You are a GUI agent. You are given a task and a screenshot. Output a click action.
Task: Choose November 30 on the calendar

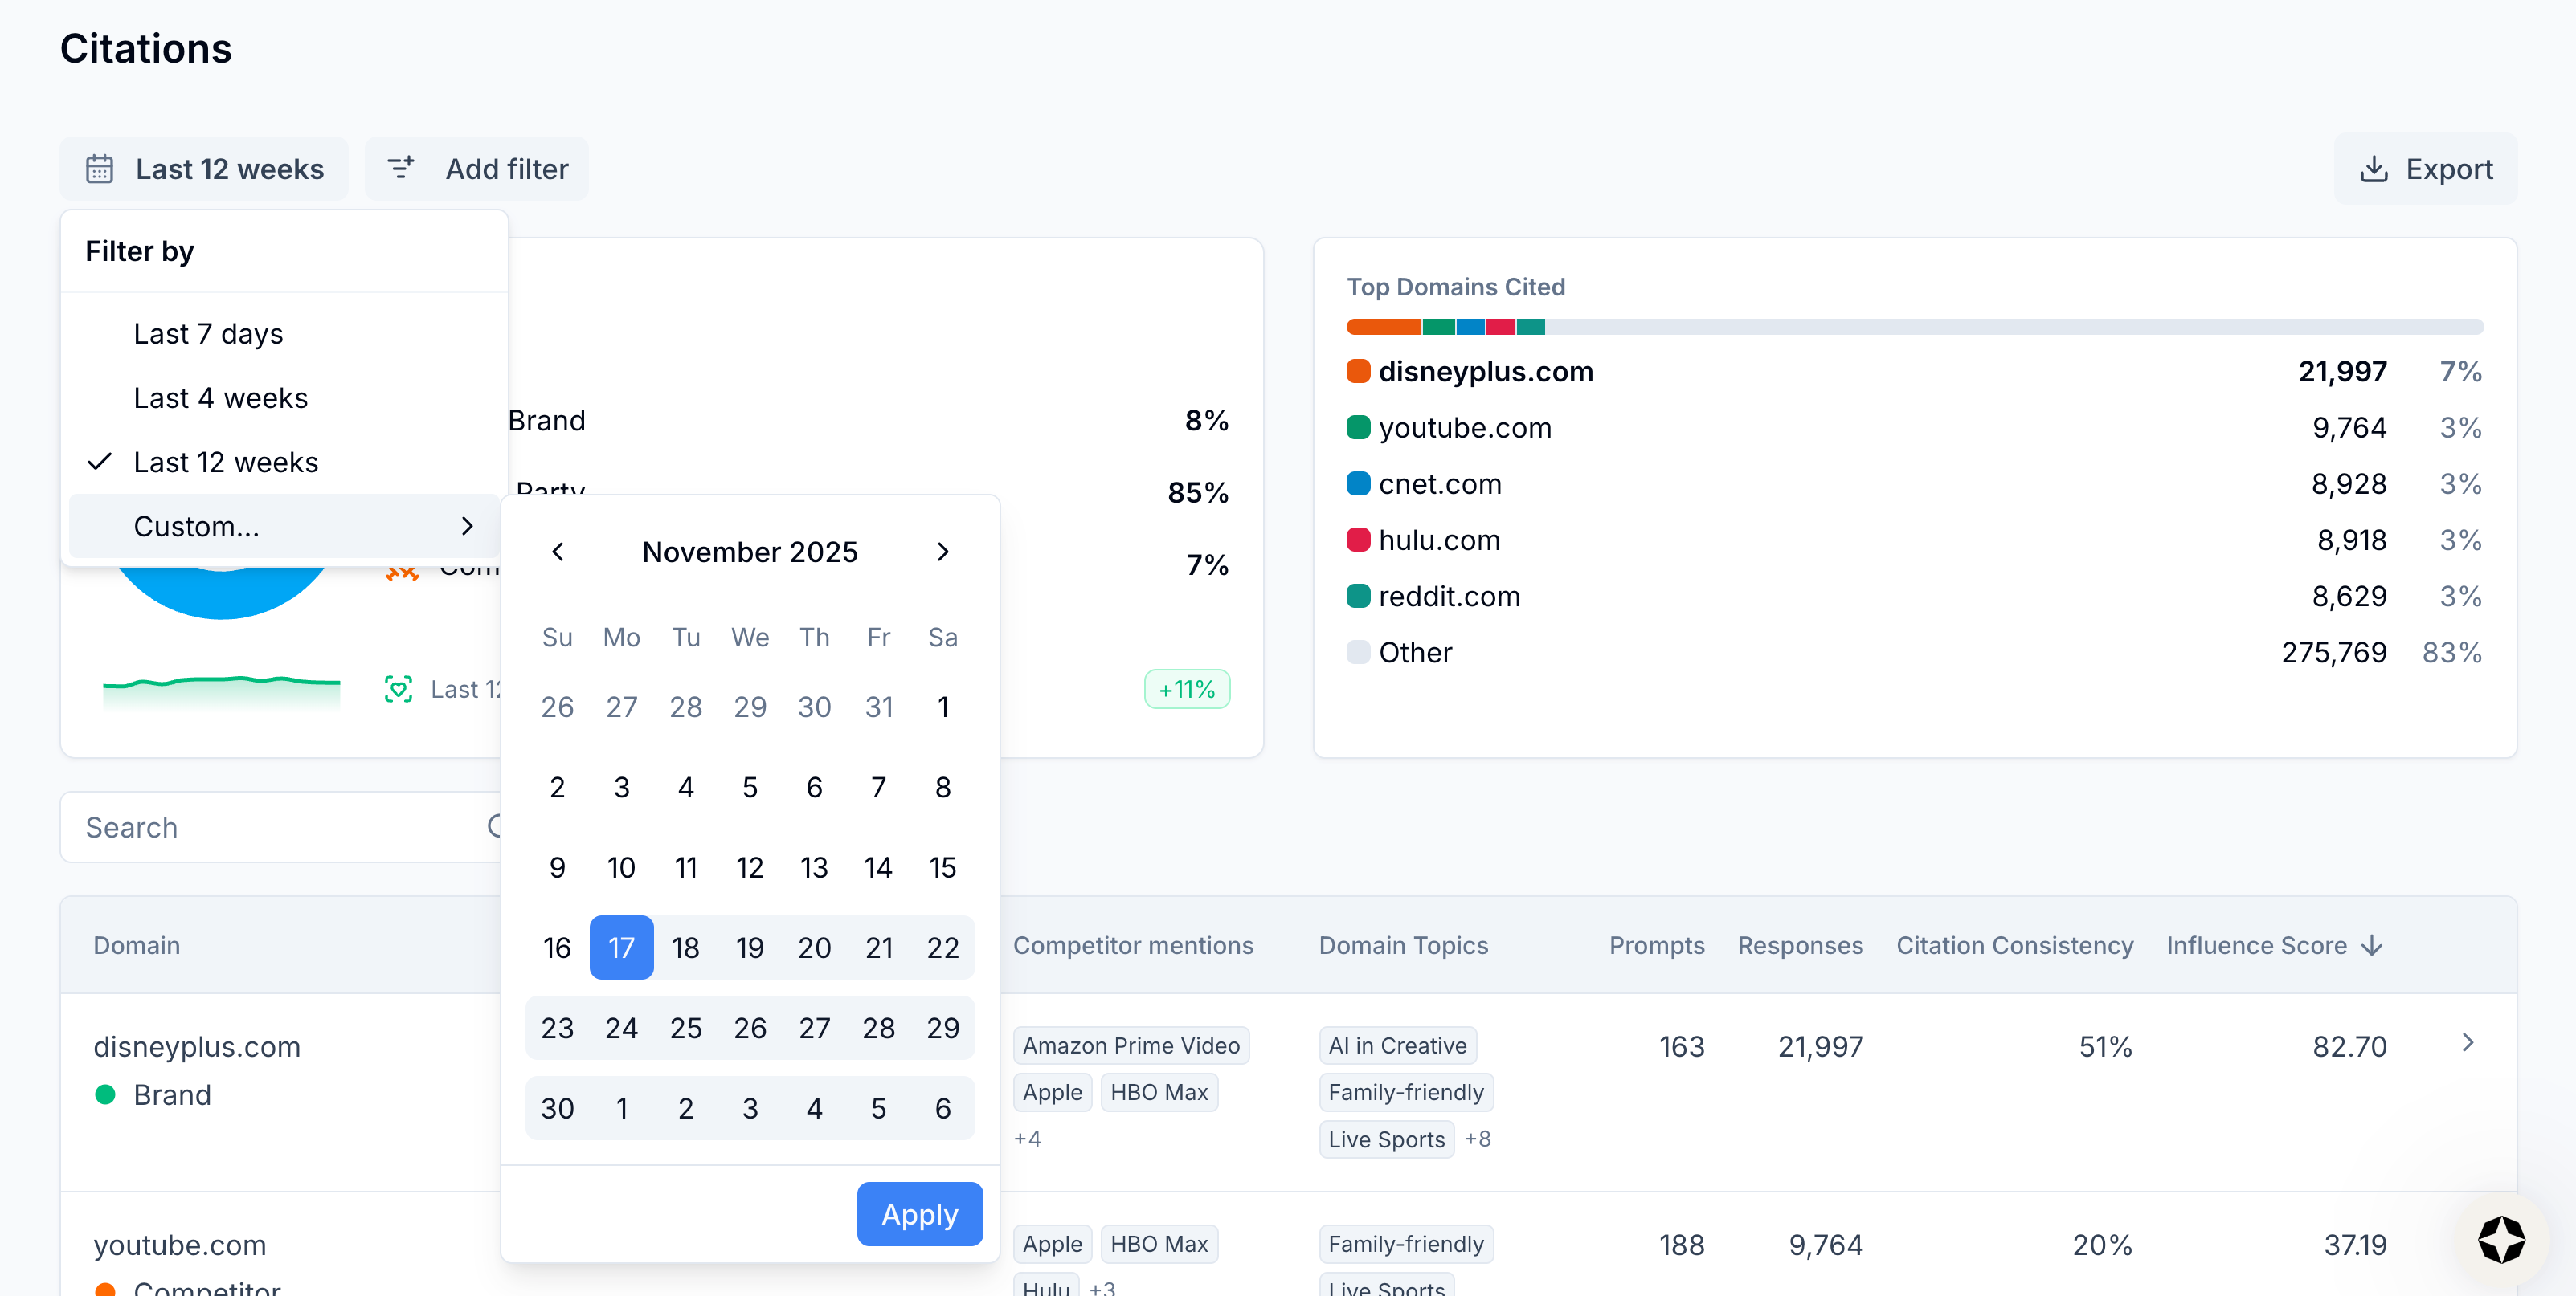pos(557,1108)
